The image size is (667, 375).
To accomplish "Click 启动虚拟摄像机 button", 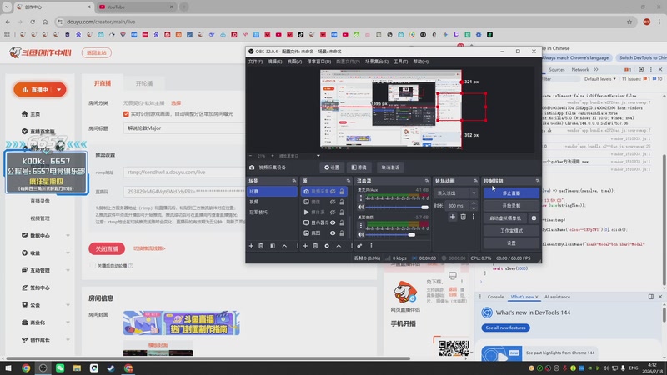I will 505,218.
